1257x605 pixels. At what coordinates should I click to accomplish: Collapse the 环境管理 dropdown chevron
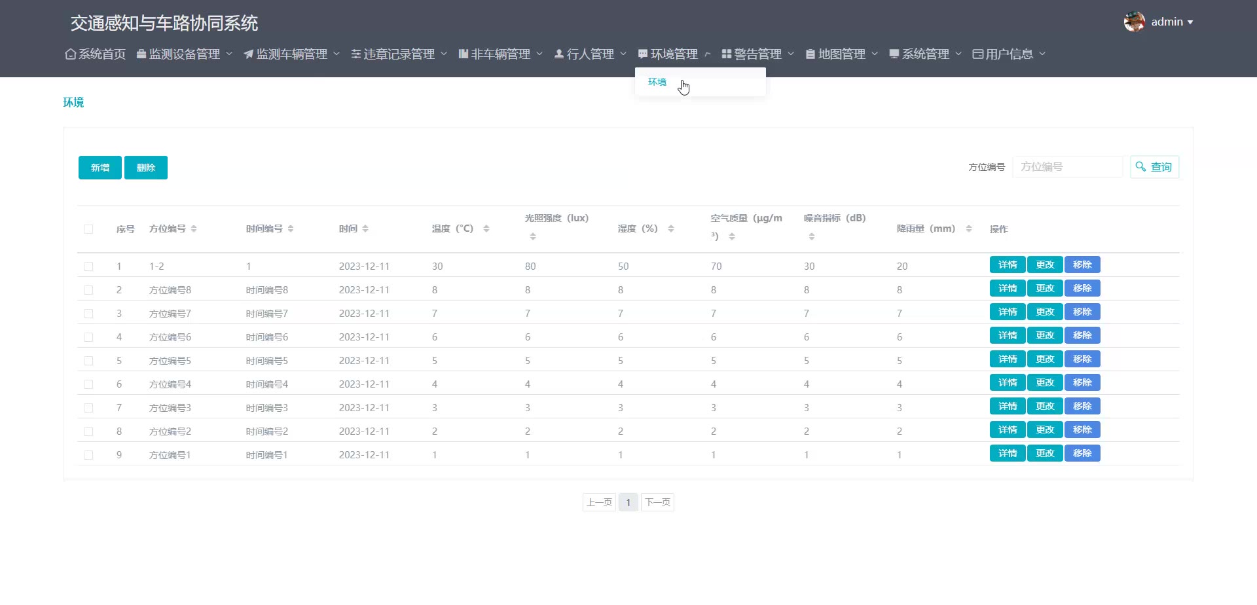pyautogui.click(x=707, y=54)
